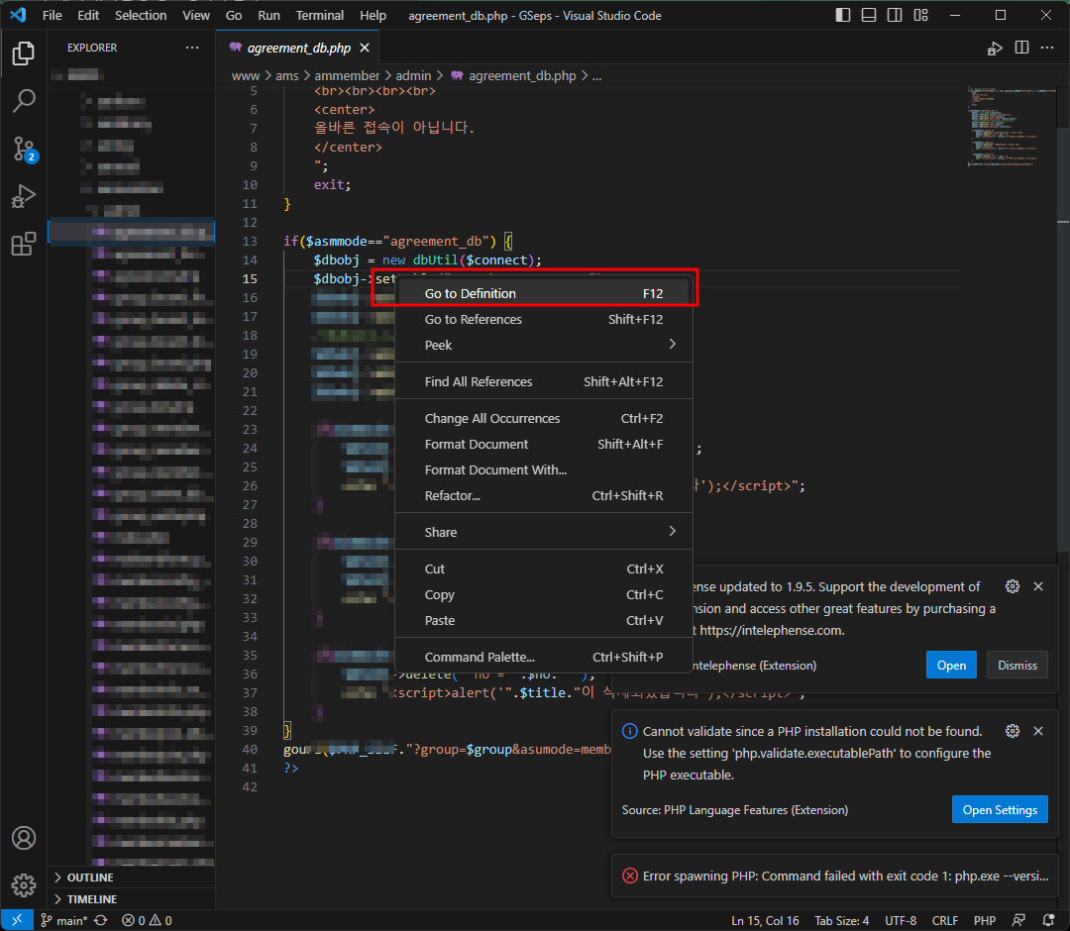
Task: Open Command Palette... from context menu
Action: 544,657
